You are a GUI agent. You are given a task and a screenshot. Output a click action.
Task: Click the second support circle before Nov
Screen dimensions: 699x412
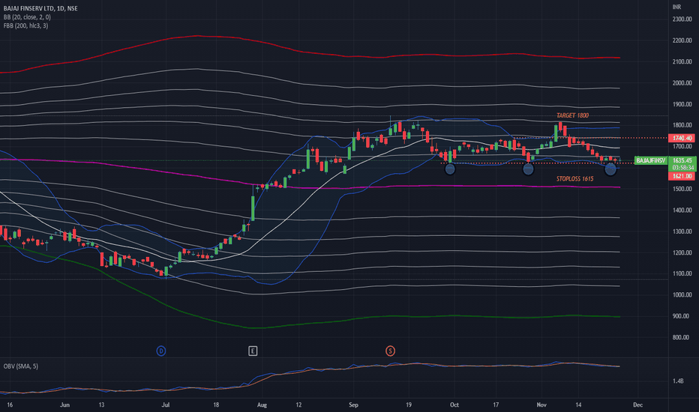coord(528,169)
